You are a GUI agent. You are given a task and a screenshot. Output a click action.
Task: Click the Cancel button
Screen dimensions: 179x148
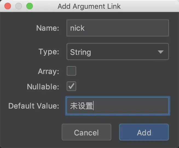coord(86,132)
